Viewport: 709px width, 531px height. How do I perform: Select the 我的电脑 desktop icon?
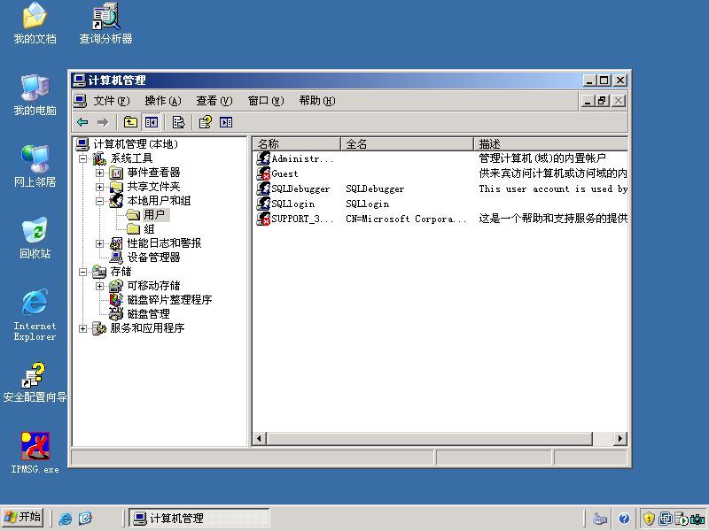(x=35, y=96)
